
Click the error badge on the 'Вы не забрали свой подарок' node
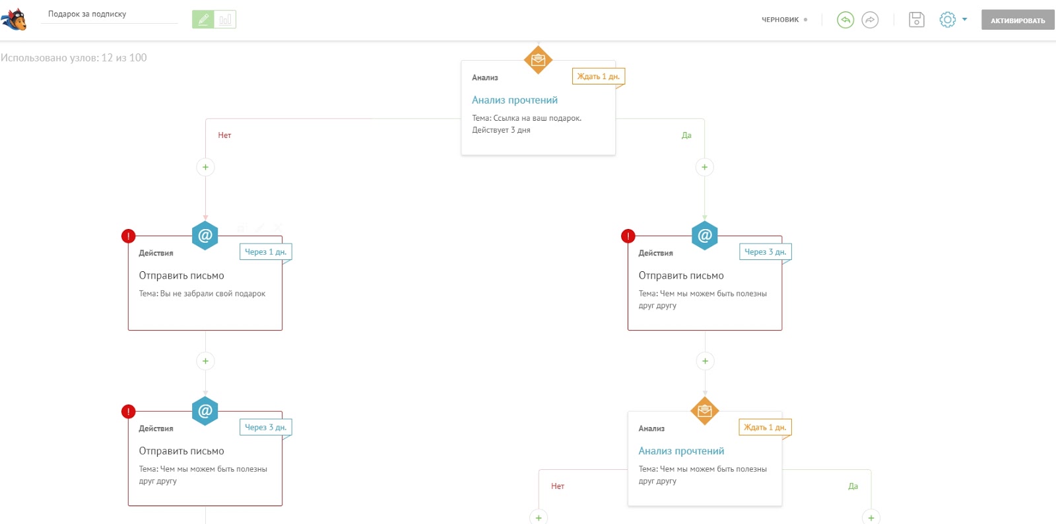point(129,236)
